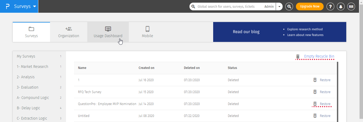This screenshot has width=363, height=122.
Task: Restore the Untitled survey
Action: click(325, 116)
